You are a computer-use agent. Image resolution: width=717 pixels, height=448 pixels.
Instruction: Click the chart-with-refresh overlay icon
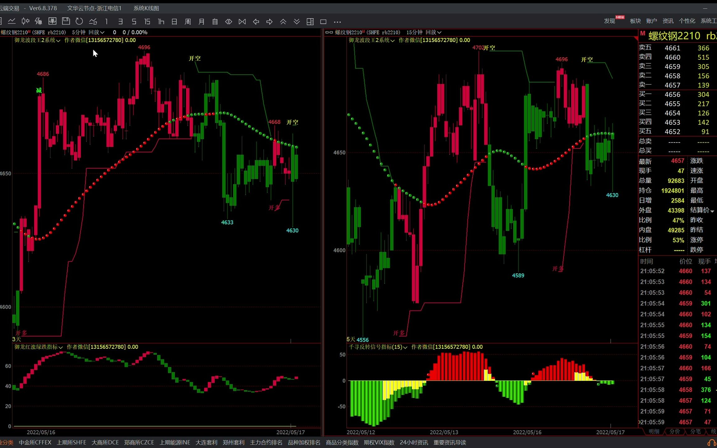93,21
